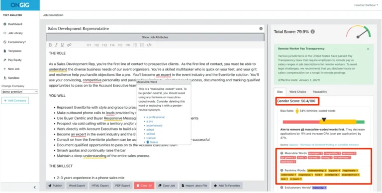
Task: Open Templates in the sidebar
Action: click(x=14, y=51)
